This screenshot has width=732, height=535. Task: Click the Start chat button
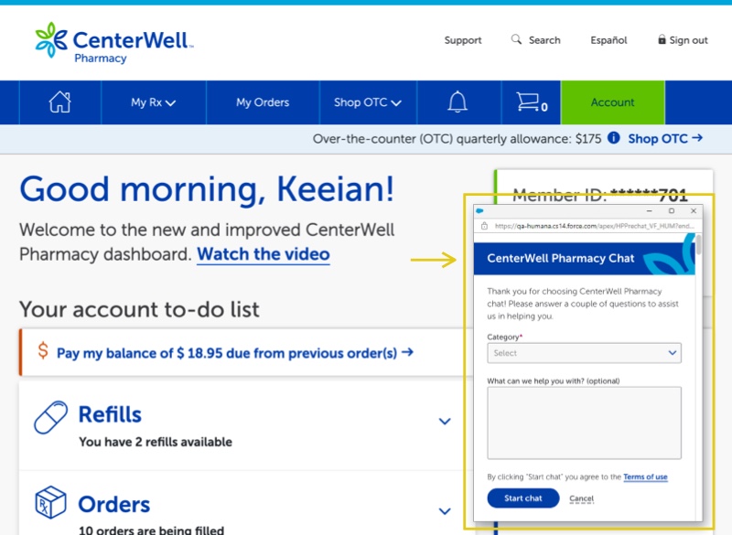tap(523, 498)
